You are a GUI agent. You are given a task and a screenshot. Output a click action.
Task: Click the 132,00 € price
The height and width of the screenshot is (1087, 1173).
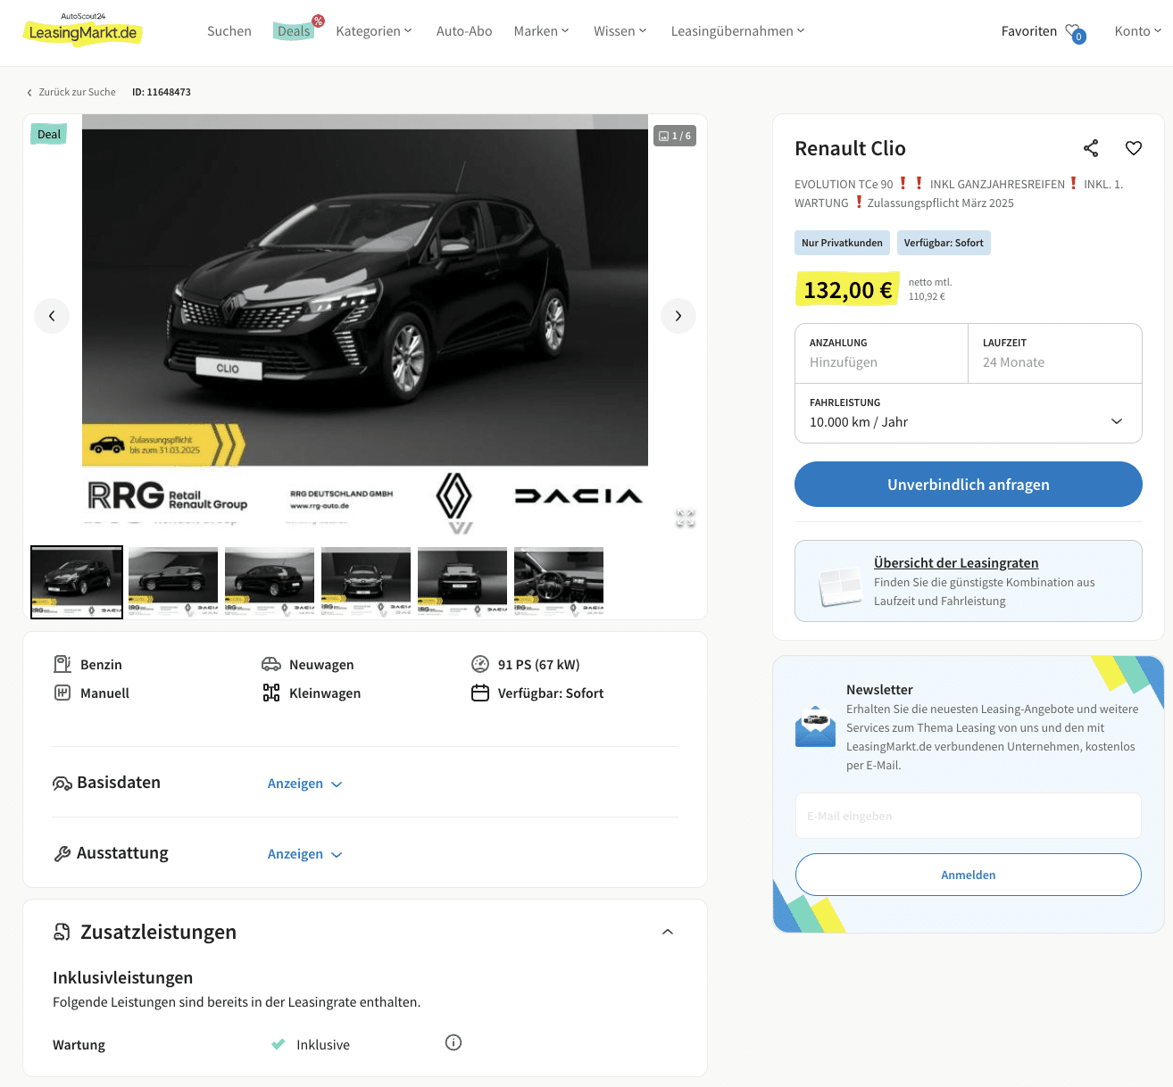point(847,290)
